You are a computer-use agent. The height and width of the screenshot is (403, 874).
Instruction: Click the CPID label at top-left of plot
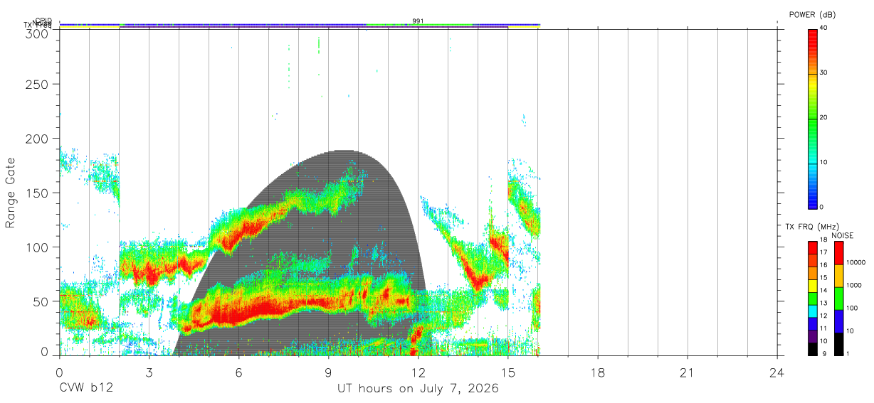[x=43, y=21]
